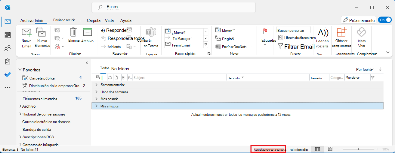
Task: Collapse the ribbon with chevron
Action: (388, 52)
